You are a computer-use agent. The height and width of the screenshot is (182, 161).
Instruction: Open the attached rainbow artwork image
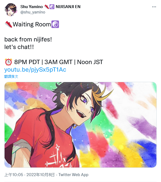point(80,125)
